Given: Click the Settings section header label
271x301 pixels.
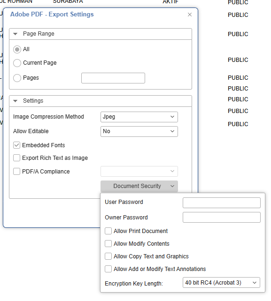Looking at the screenshot, I should tap(33, 101).
